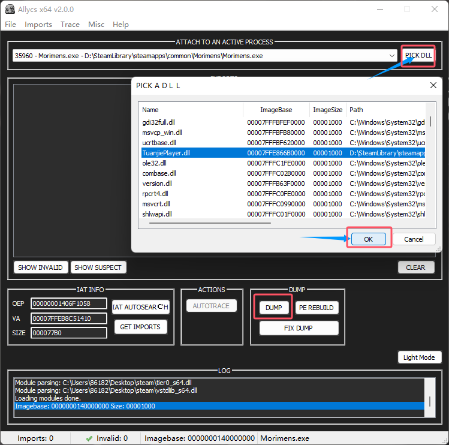Screen dimensions: 449x445
Task: Select msvcrt.dll row
Action: tap(283, 204)
